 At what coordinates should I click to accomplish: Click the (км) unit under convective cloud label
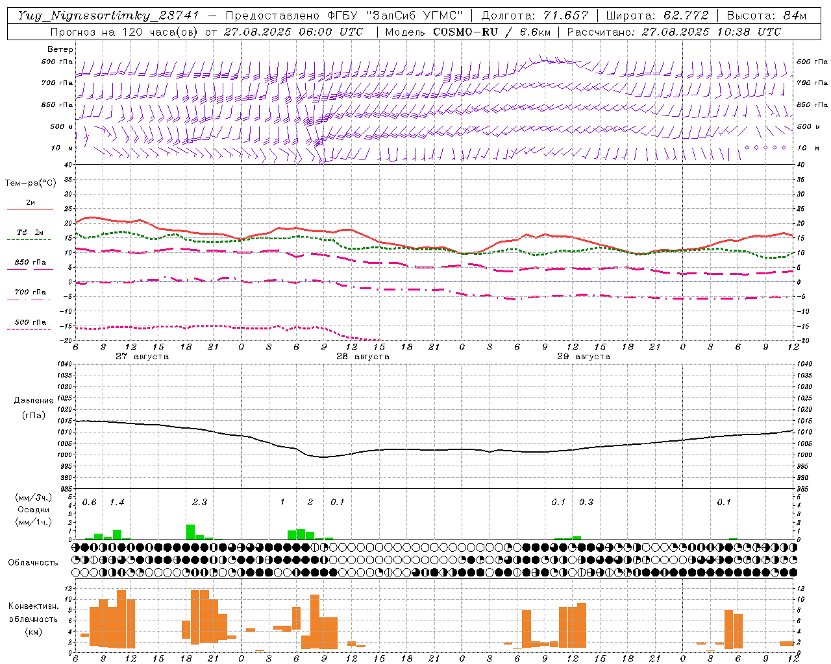33,632
